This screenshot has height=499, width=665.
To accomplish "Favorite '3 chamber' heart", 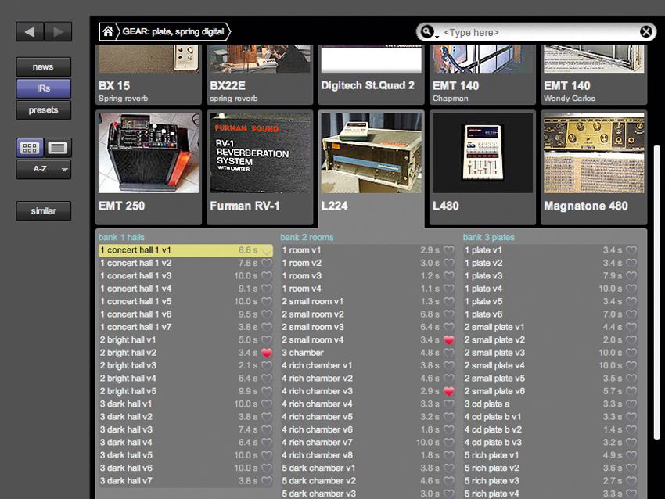I will coord(449,353).
